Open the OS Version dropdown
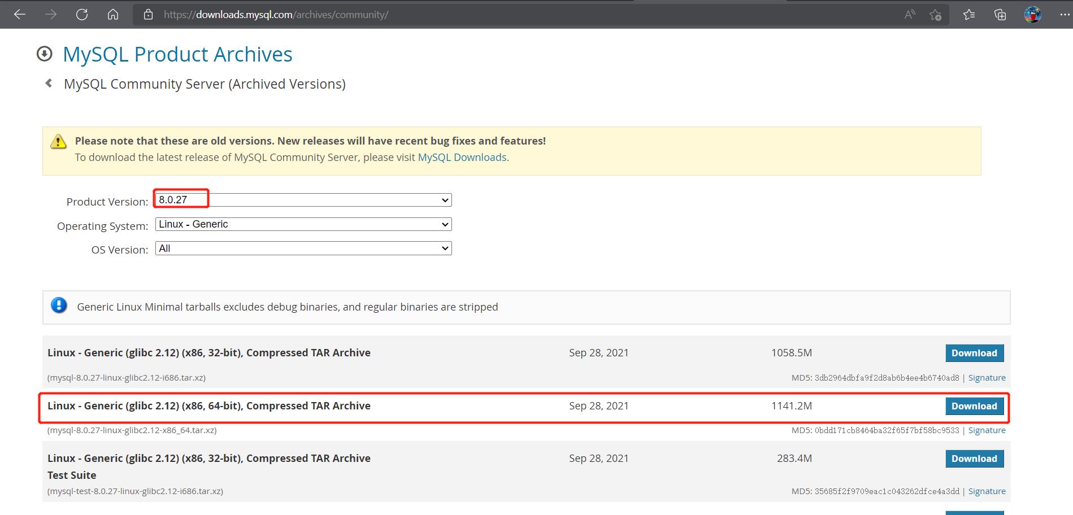 point(303,248)
